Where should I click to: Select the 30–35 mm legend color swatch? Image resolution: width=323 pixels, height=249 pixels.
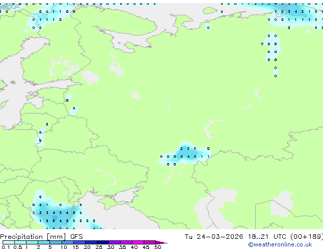click(115, 242)
